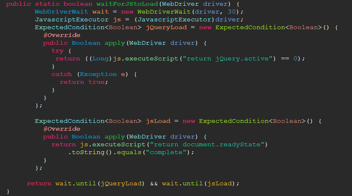Click 'executeScript' on the document.readyState line

click(119, 145)
